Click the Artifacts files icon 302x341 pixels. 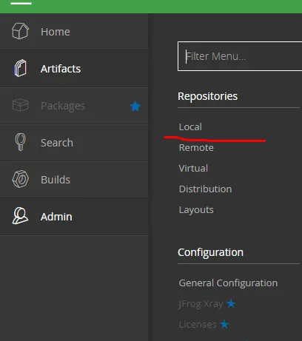(20, 68)
